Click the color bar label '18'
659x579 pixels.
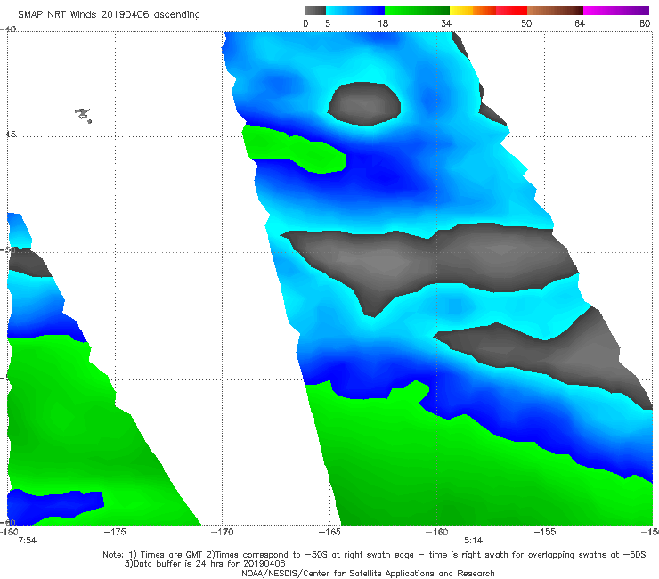point(383,24)
